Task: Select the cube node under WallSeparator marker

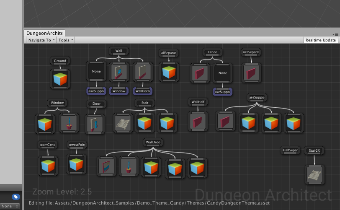Action: pos(169,72)
